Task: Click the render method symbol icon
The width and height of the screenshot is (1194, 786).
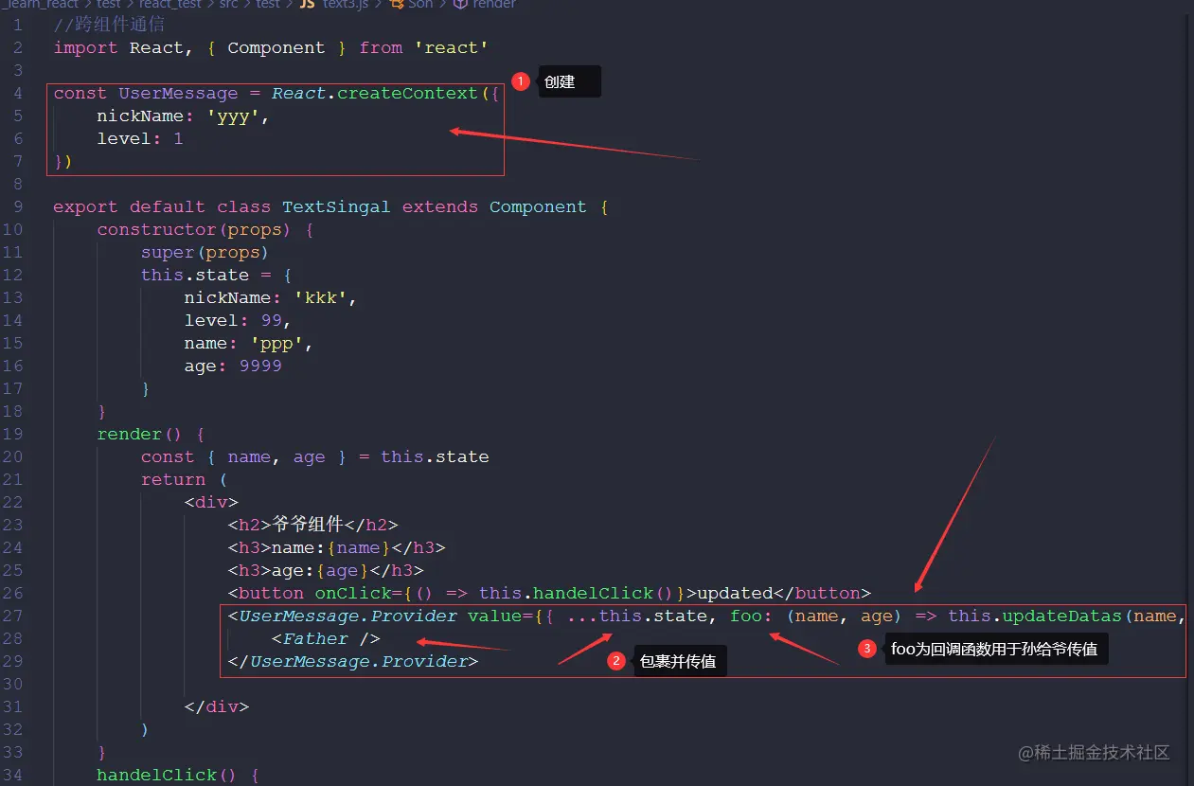Action: 460,5
